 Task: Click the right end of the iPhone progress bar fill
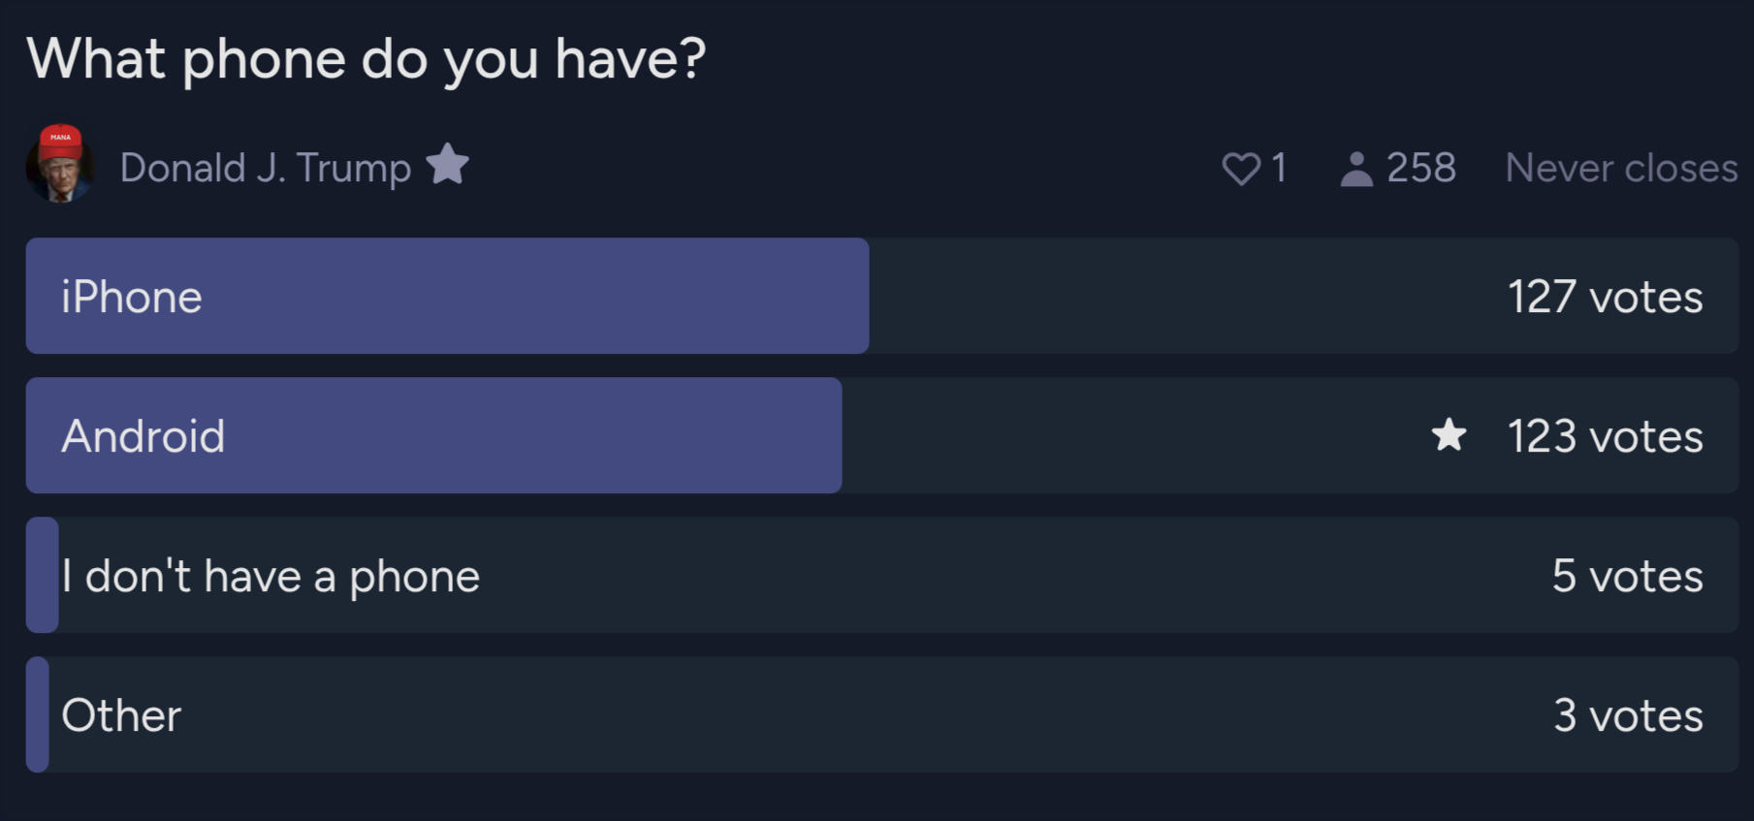pos(857,296)
